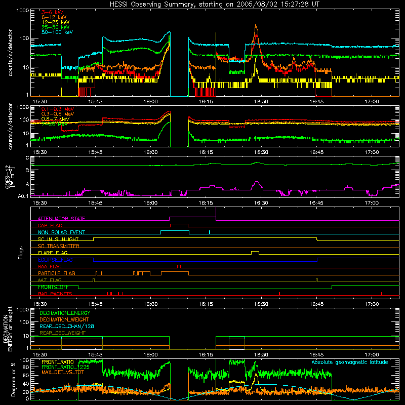The image size is (405, 405).
Task: Click the Degrees or % axis title
Action: [13, 379]
